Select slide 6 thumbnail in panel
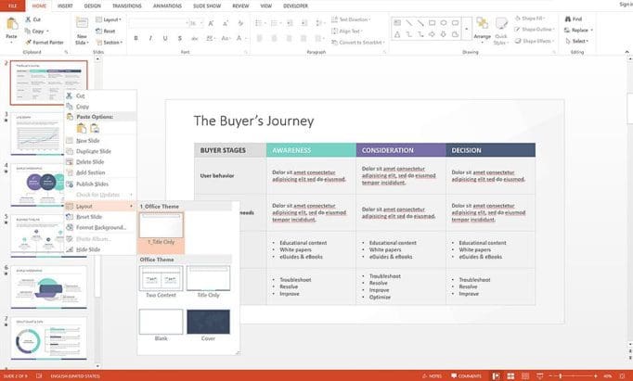633x381 pixels. [x=48, y=286]
